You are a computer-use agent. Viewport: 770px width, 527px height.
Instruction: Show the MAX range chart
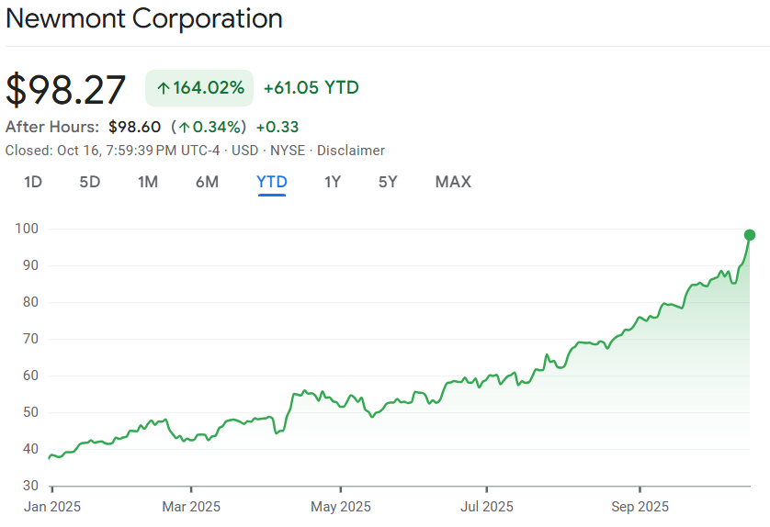pos(453,182)
